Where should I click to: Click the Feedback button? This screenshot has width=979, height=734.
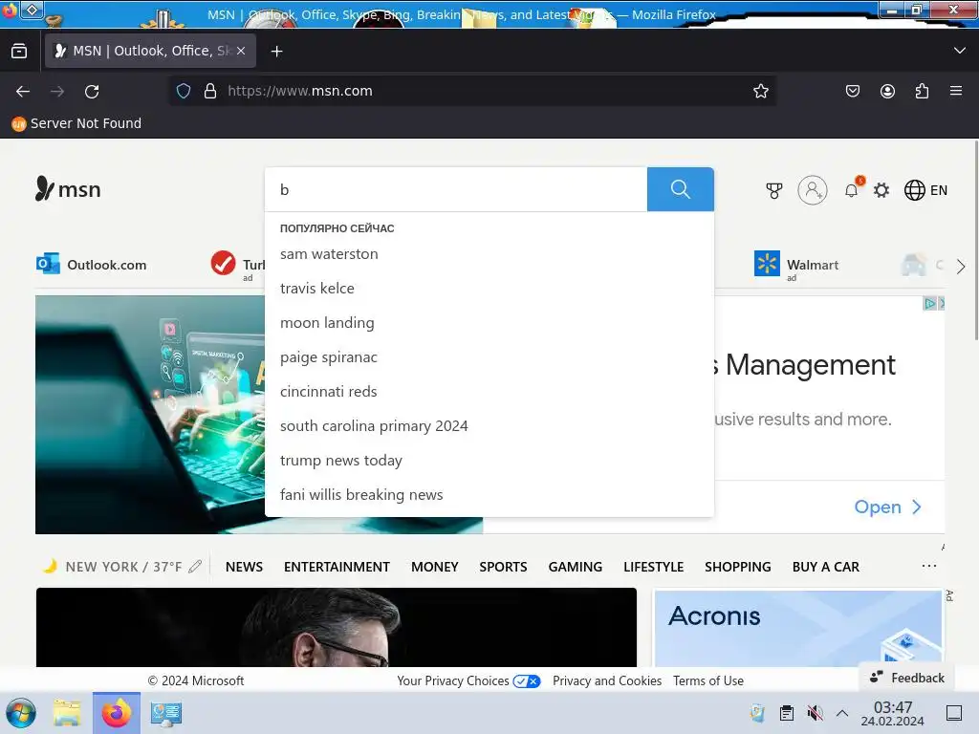(907, 678)
